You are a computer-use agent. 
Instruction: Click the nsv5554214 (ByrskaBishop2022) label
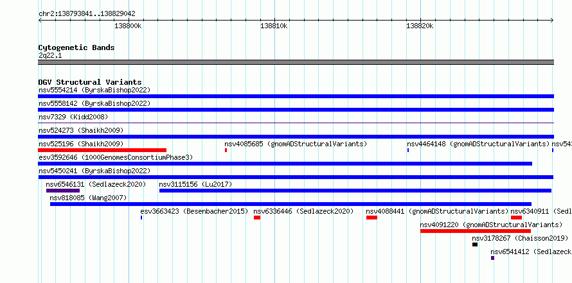click(x=94, y=90)
